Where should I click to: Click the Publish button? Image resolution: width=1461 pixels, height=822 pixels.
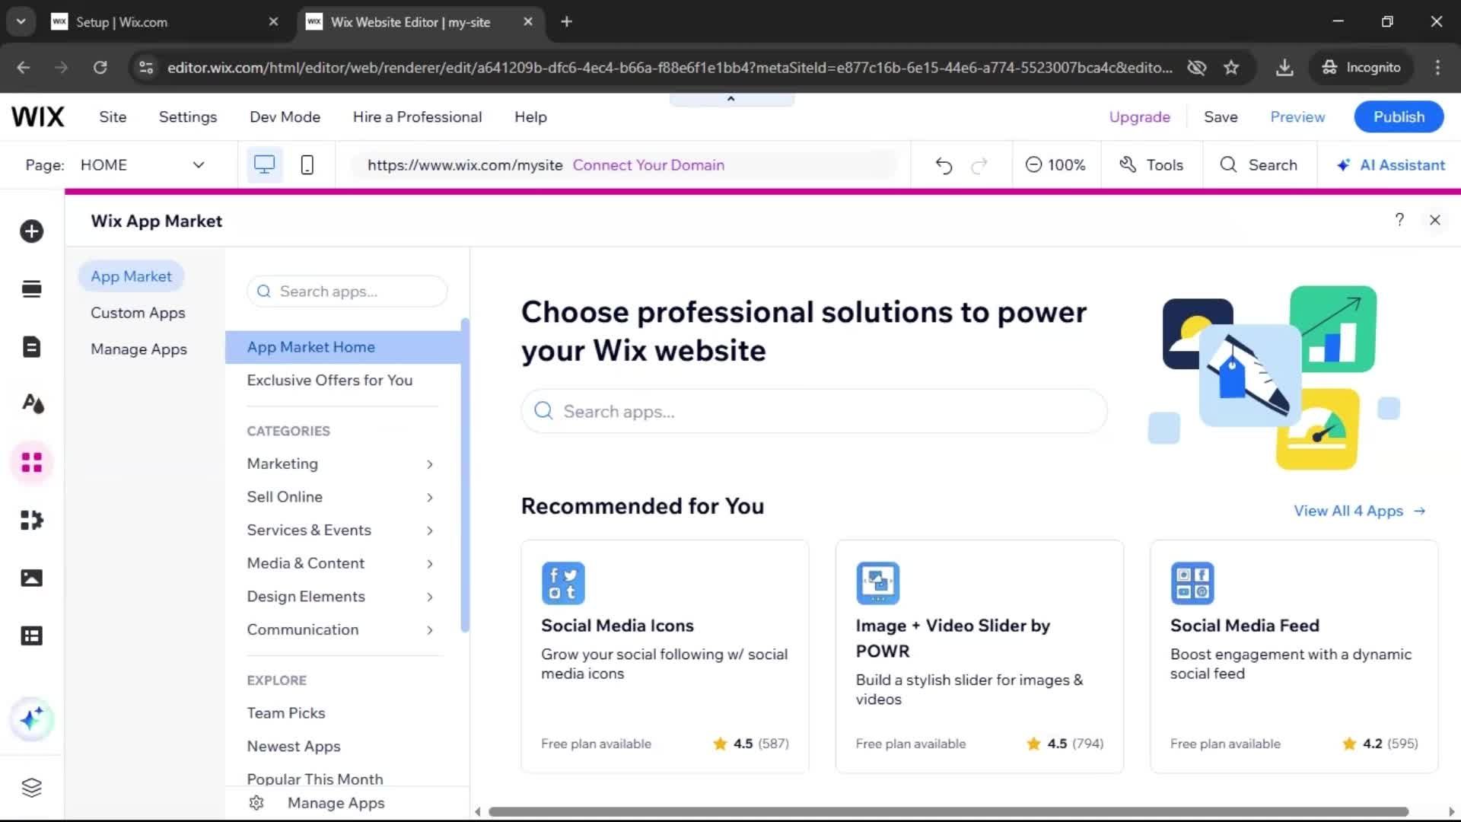pos(1399,117)
